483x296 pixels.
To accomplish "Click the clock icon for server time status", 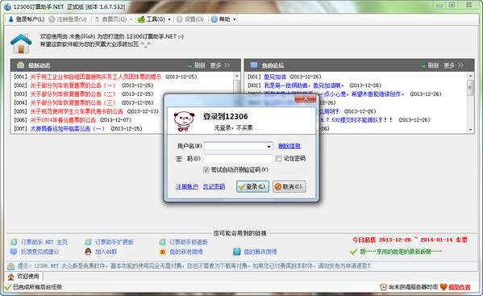I will click(x=383, y=287).
